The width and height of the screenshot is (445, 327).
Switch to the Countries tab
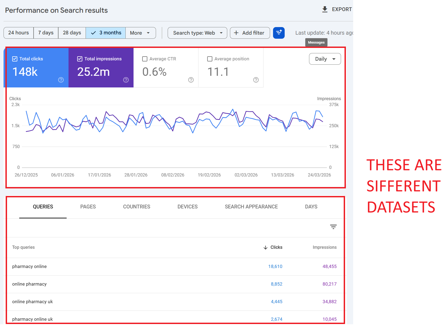tap(137, 207)
